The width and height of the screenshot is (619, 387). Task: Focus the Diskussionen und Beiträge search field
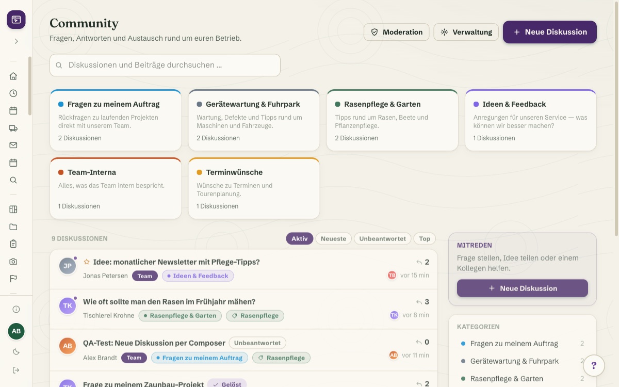tap(165, 66)
